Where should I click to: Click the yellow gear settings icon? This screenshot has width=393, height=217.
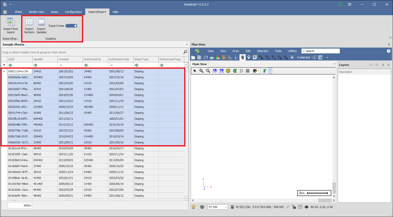(x=228, y=71)
